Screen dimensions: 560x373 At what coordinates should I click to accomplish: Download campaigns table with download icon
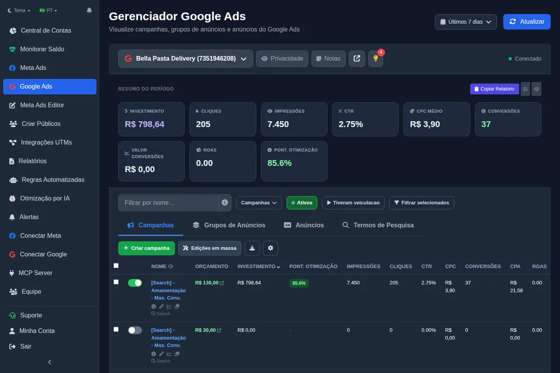coord(252,248)
